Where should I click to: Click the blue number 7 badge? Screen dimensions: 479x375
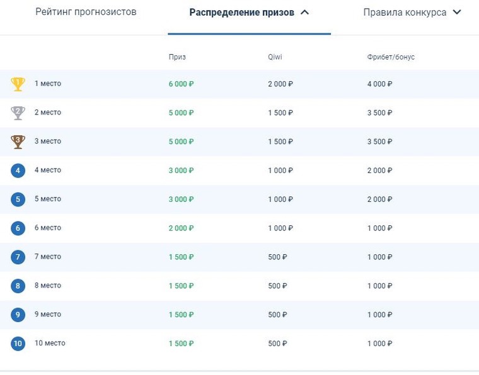click(18, 257)
